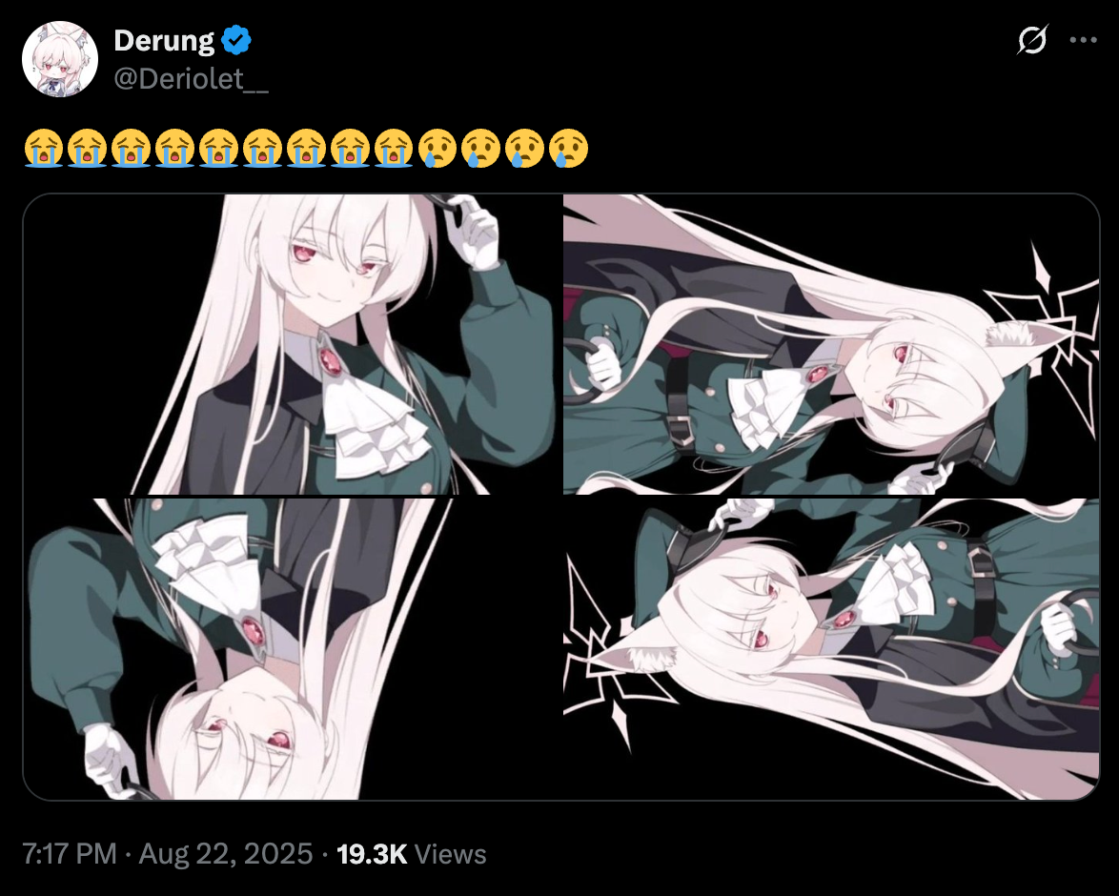Click the Aug 22, 2025 date

click(226, 854)
